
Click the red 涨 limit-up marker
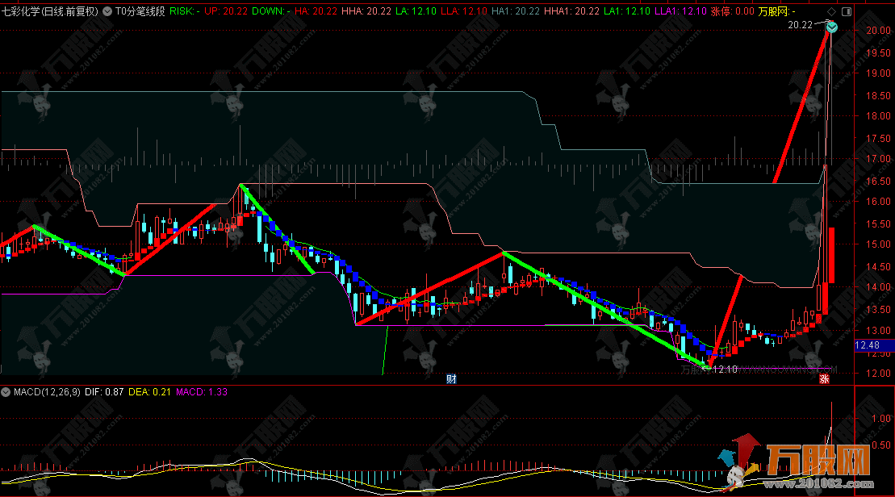[x=824, y=378]
